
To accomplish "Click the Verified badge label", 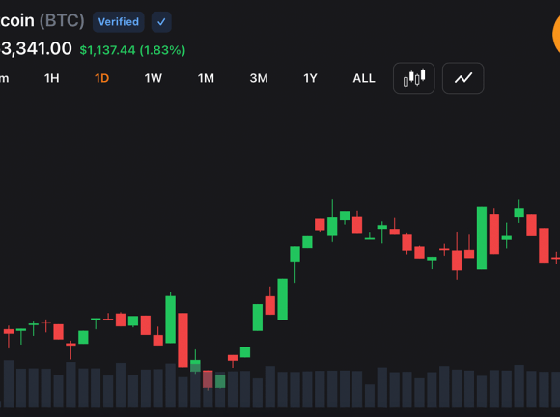I will coord(118,22).
